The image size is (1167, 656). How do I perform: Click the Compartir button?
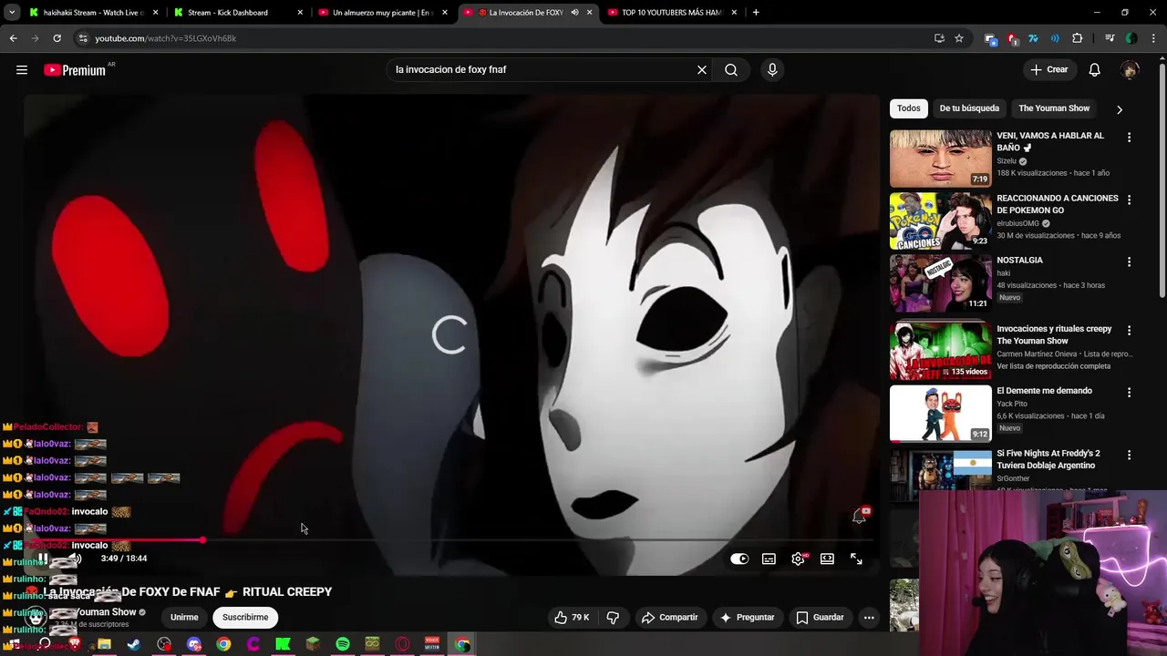(x=670, y=617)
